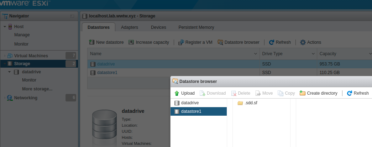Click the Upload green arrow icon
The image size is (372, 147).
coord(177,93)
